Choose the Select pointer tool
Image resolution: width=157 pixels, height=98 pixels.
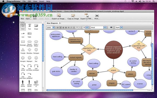click(x=23, y=27)
